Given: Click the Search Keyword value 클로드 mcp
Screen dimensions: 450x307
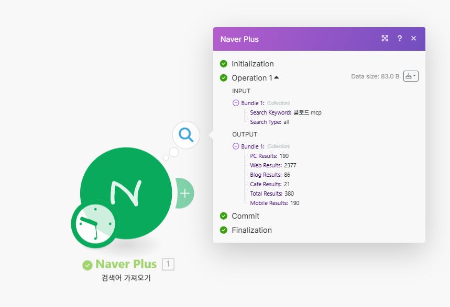Looking at the screenshot, I should click(308, 112).
